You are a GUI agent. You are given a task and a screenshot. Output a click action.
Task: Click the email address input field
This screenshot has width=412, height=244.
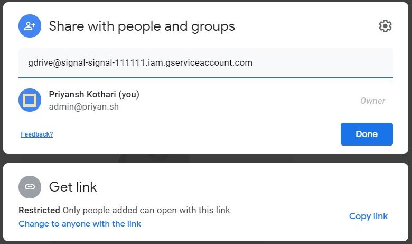click(x=205, y=63)
